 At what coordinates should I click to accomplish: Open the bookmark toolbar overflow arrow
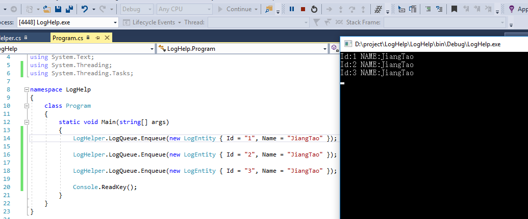tap(497, 12)
